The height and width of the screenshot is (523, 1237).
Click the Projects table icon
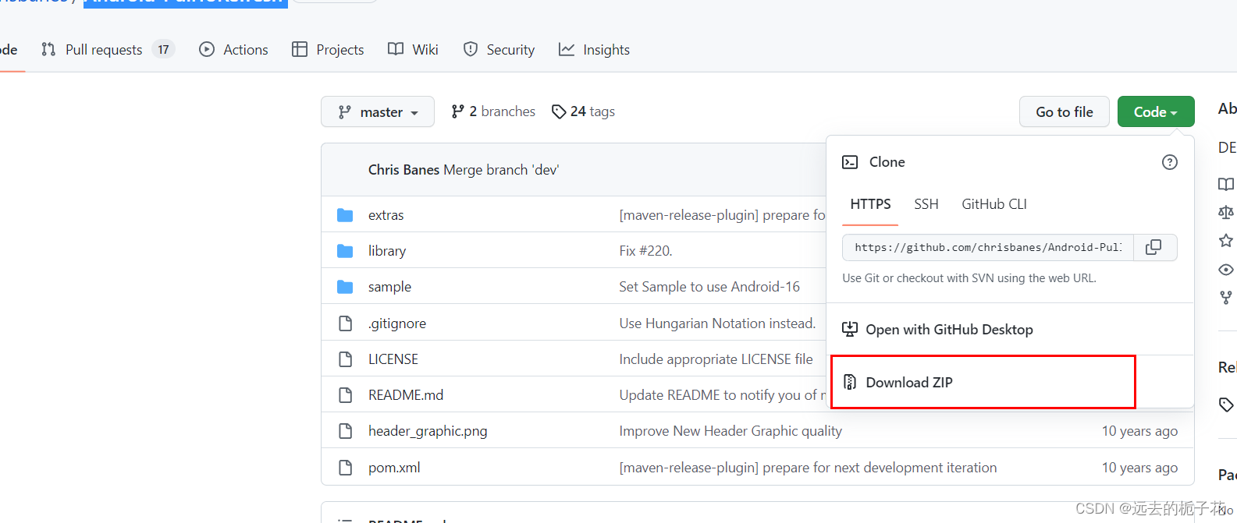(300, 49)
